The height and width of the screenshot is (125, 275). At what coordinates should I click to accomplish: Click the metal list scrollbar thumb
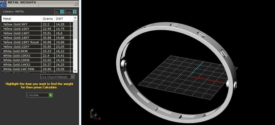pos(75,30)
